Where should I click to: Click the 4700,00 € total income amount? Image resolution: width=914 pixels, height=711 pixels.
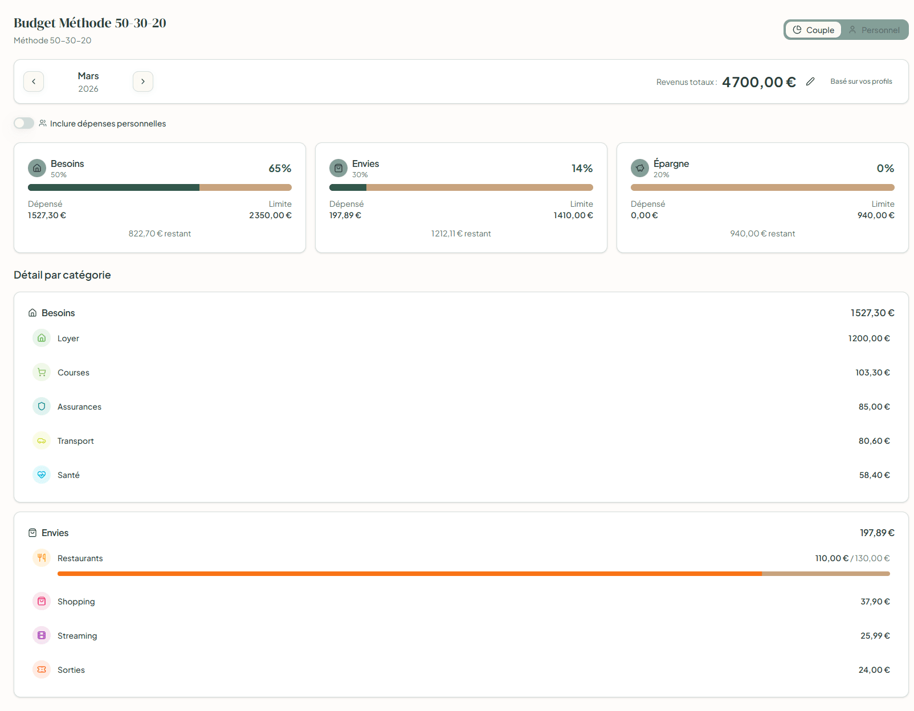point(758,82)
